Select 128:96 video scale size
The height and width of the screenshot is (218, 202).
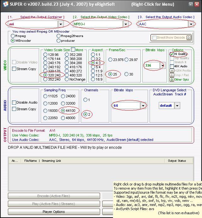point(45,54)
